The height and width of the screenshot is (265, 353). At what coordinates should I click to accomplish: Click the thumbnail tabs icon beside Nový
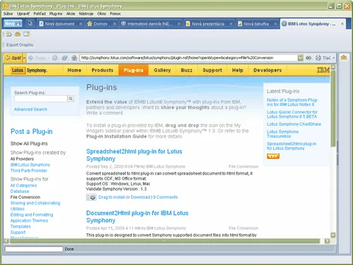coord(30,24)
